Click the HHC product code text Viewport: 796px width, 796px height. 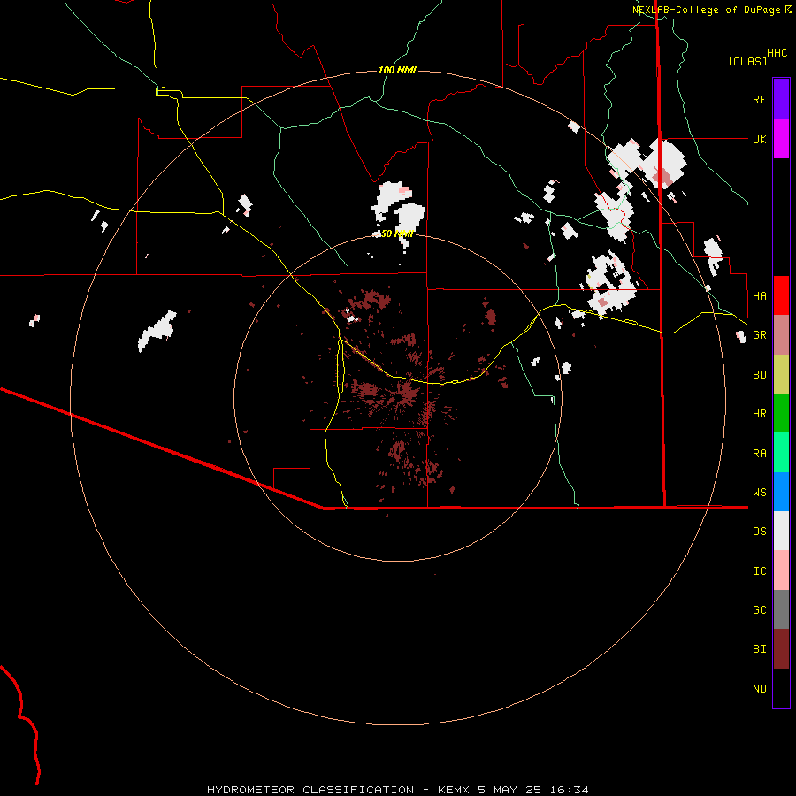click(777, 53)
